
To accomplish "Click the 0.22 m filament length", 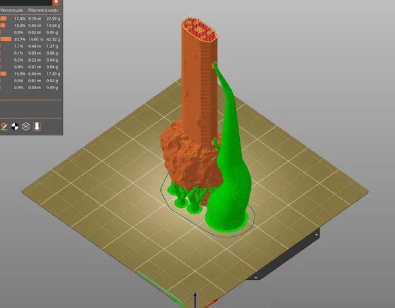I will coord(35,60).
